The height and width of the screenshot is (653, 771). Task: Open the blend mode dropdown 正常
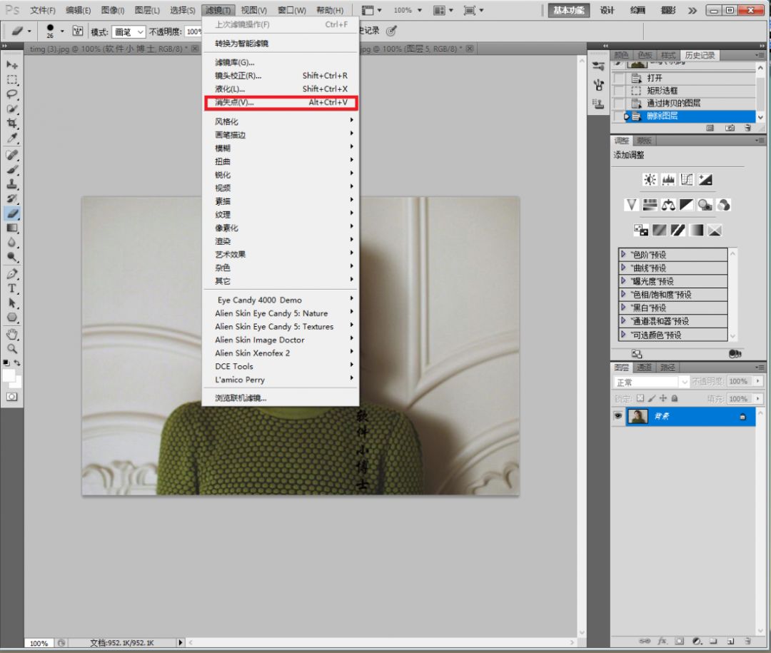point(652,382)
